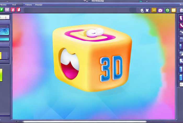The width and height of the screenshot is (183, 123).
Task: Open the 'Mid' menu in menu bar
Action: coord(14,5)
